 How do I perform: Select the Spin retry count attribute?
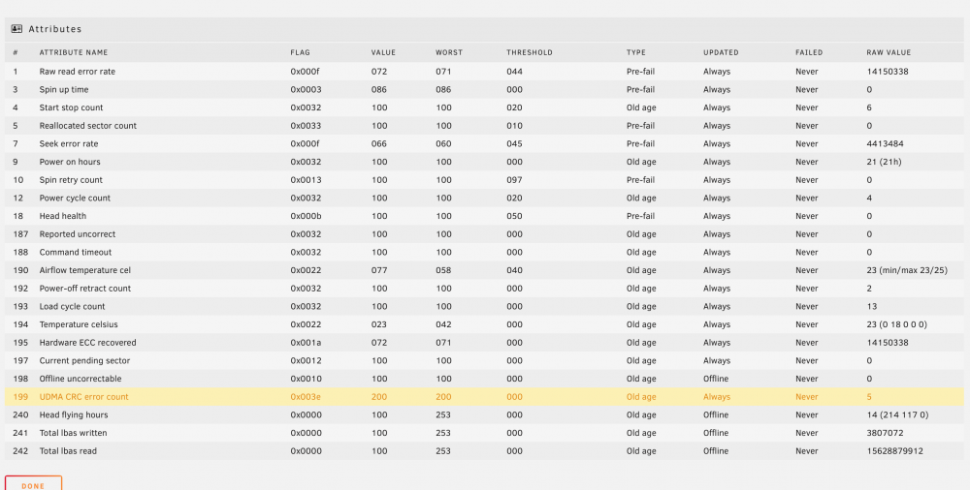pos(71,180)
